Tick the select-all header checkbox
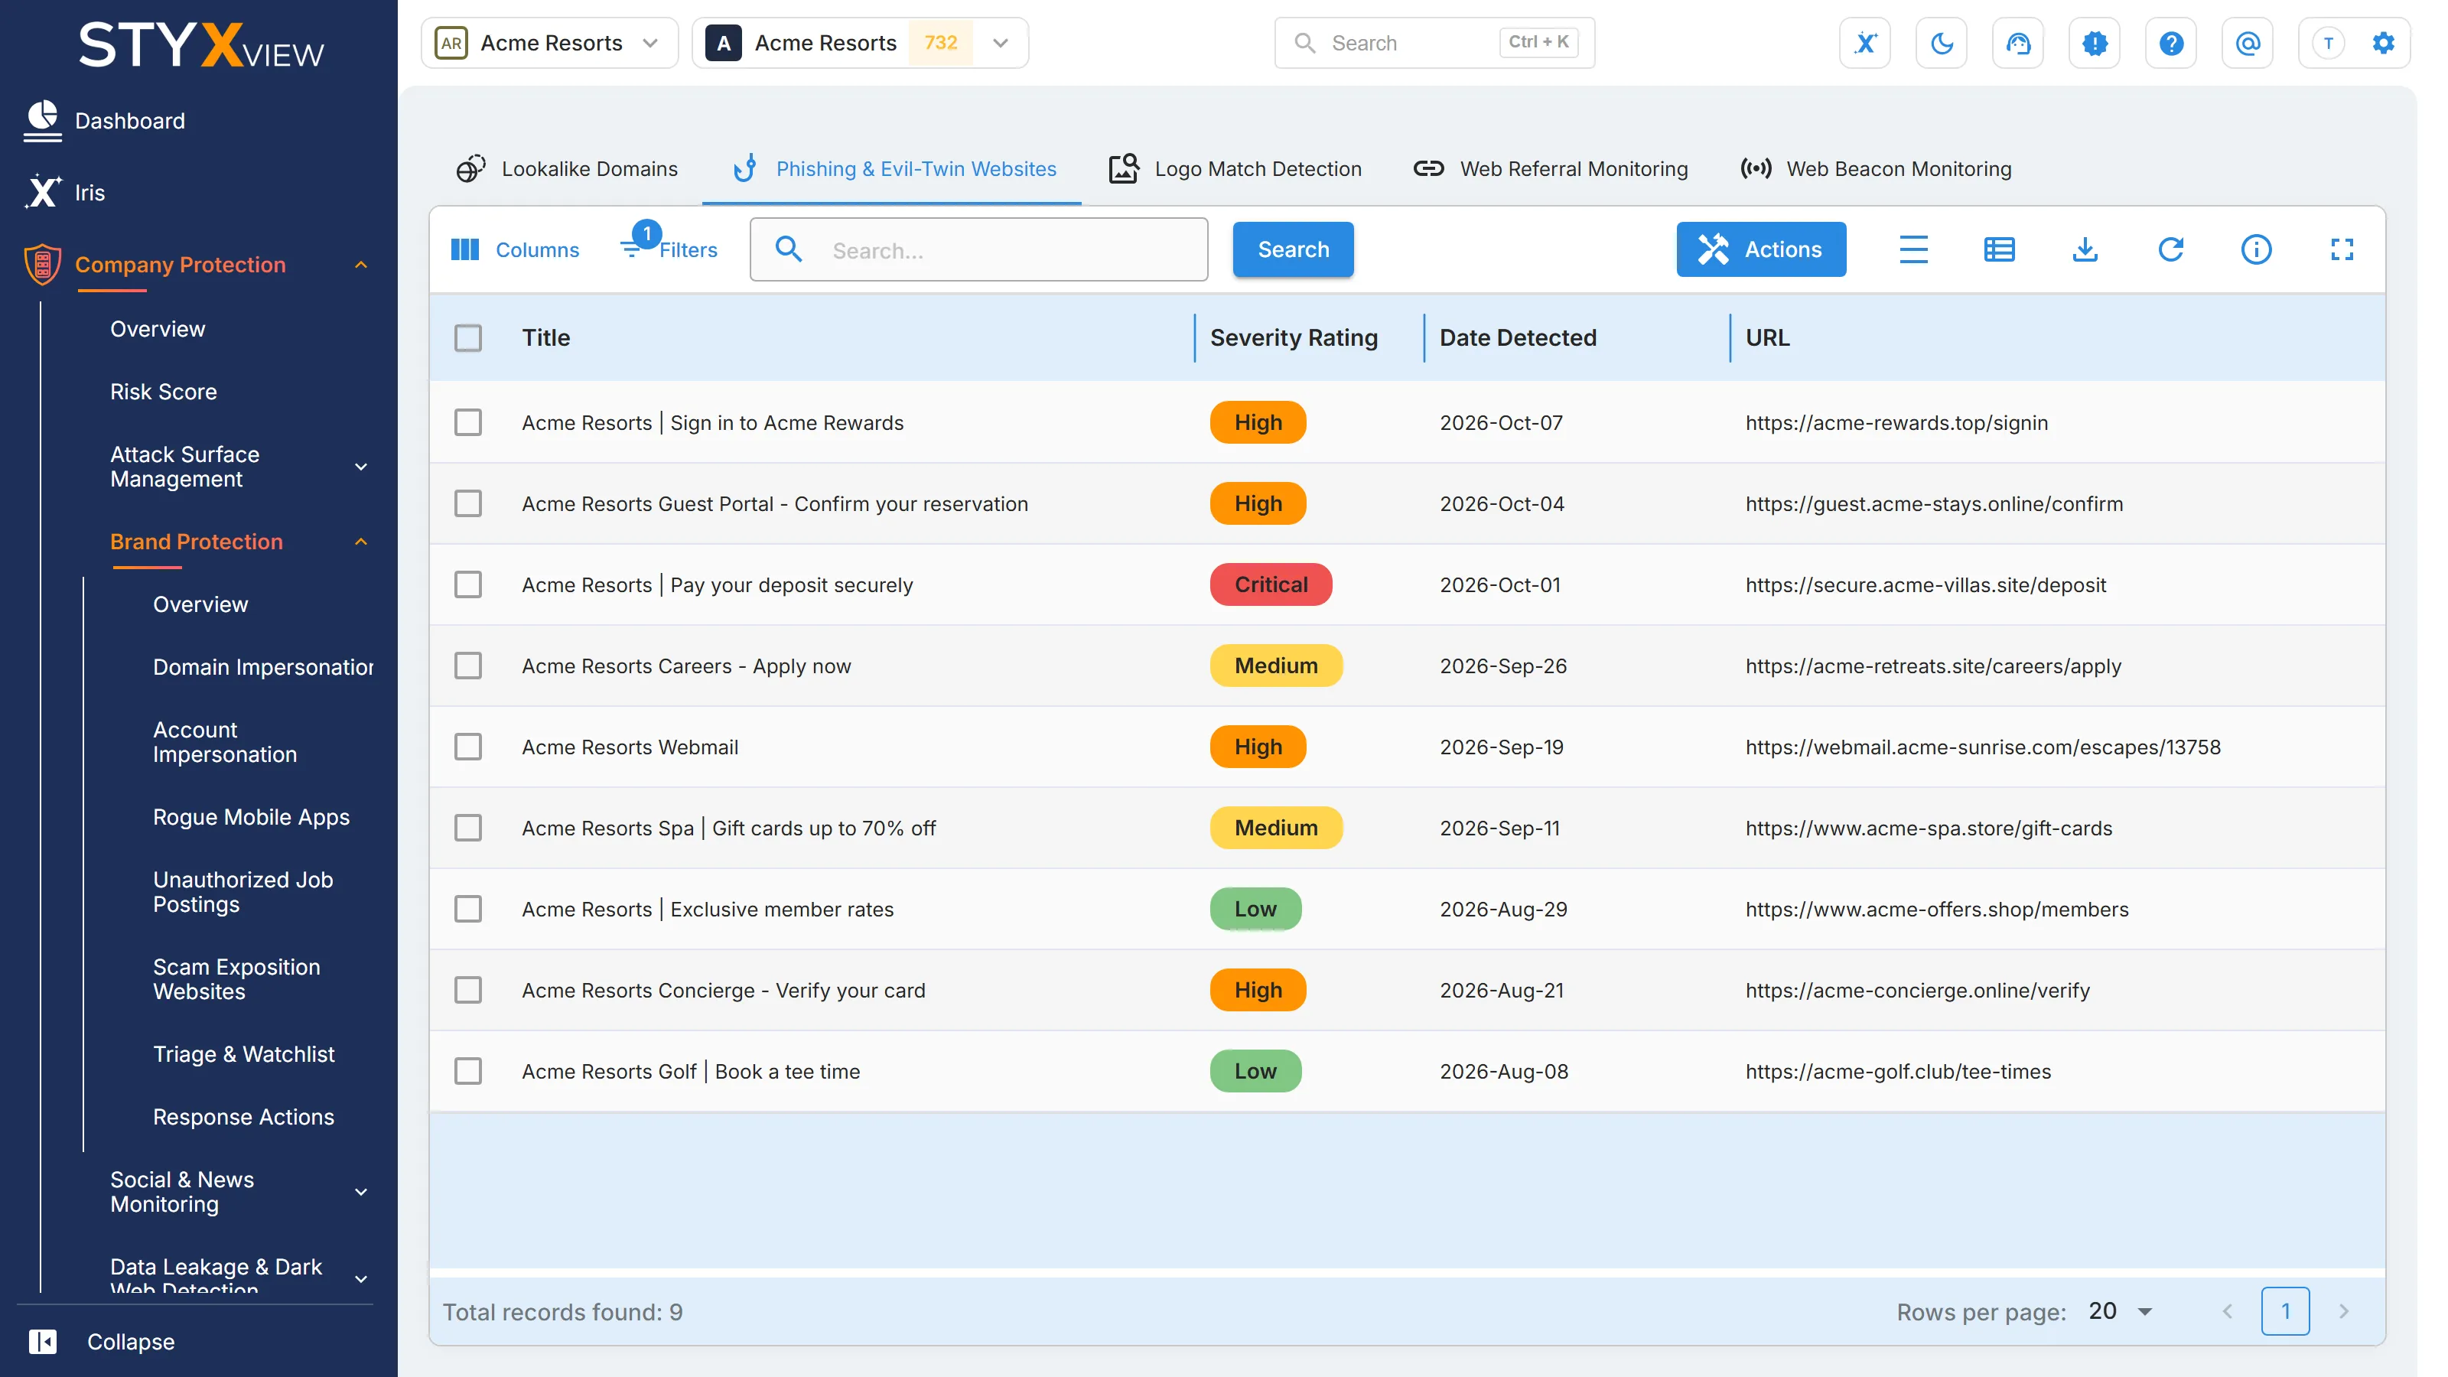The width and height of the screenshot is (2448, 1377). coord(467,338)
